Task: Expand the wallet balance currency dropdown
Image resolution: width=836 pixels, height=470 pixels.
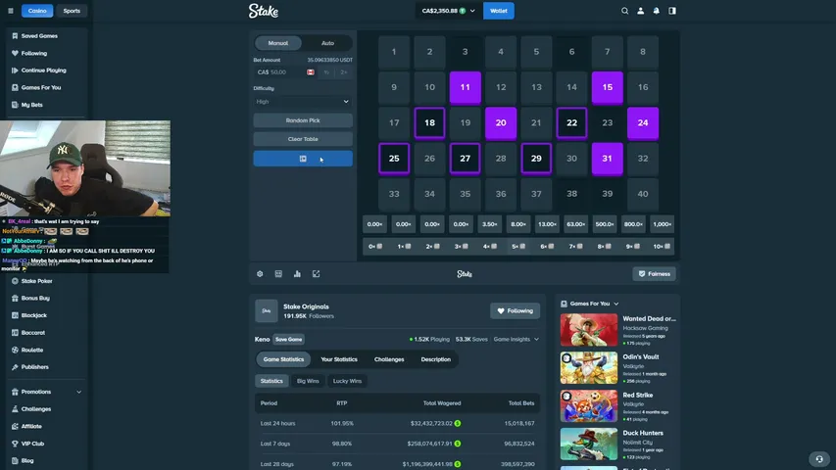Action: coord(448,11)
